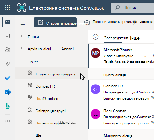Expand the Архів на місці section
The width and height of the screenshot is (154, 140).
coord(21,48)
